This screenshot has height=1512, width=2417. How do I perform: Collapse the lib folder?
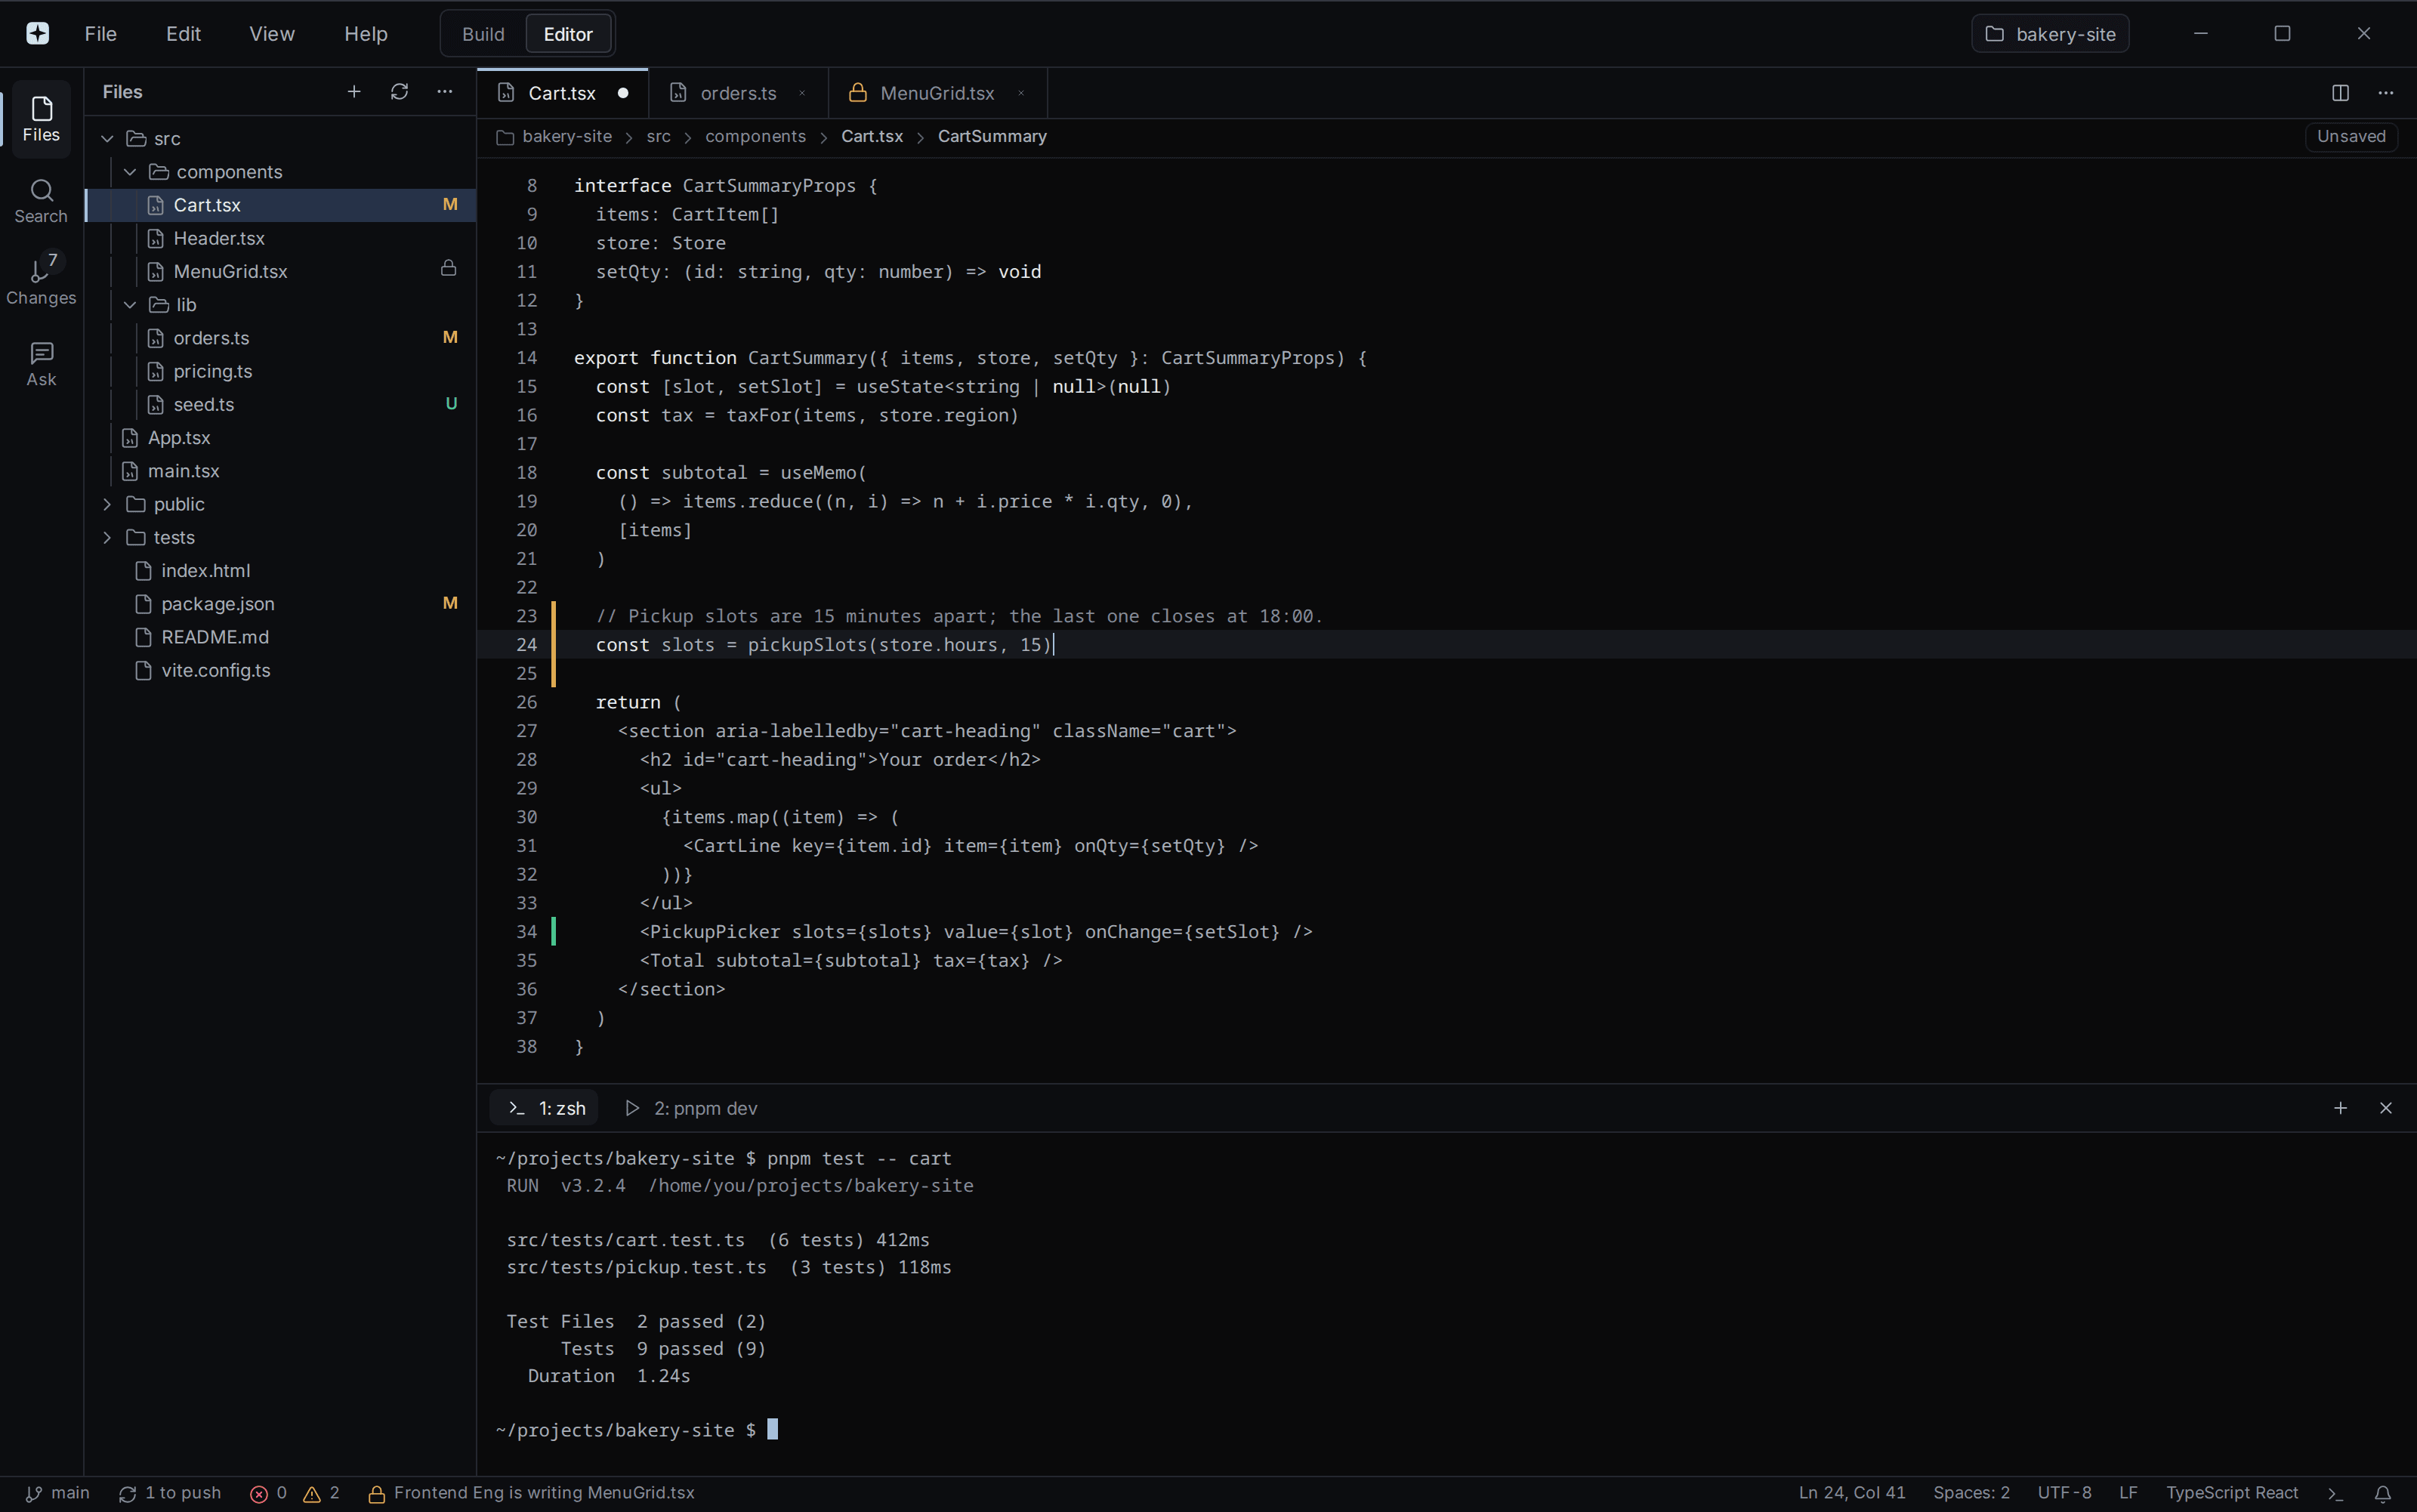pos(130,305)
